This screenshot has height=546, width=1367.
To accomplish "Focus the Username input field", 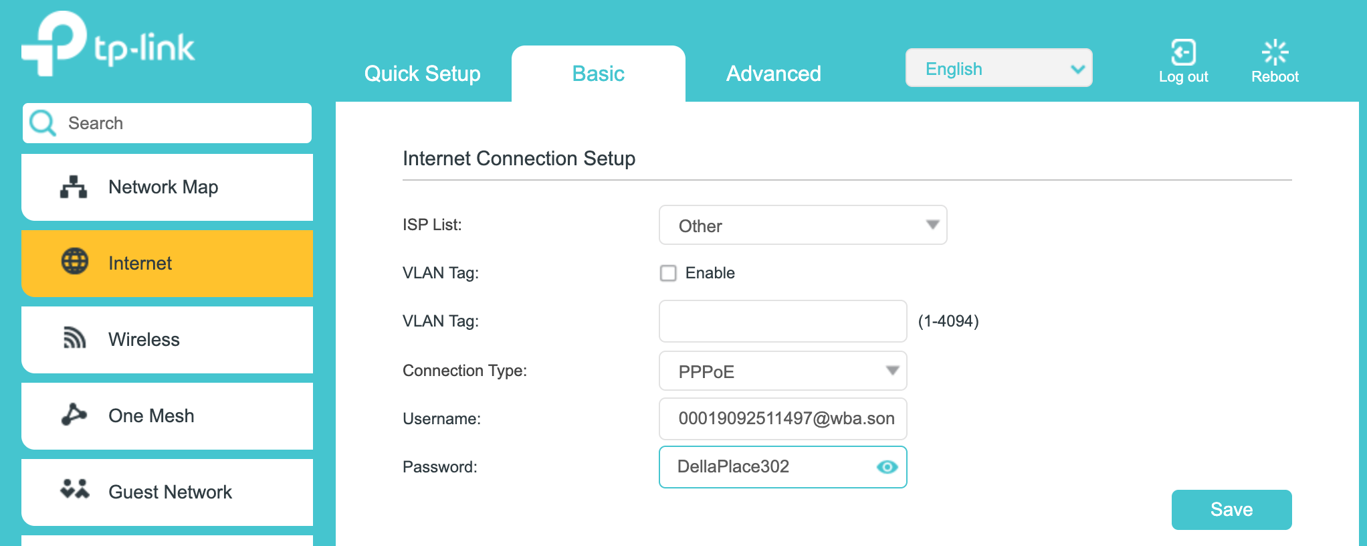I will 782,419.
